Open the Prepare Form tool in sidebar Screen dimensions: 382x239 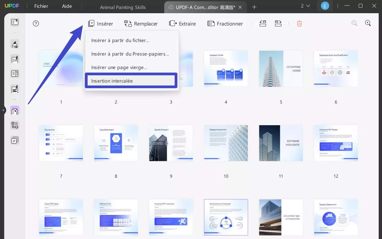tap(15, 74)
